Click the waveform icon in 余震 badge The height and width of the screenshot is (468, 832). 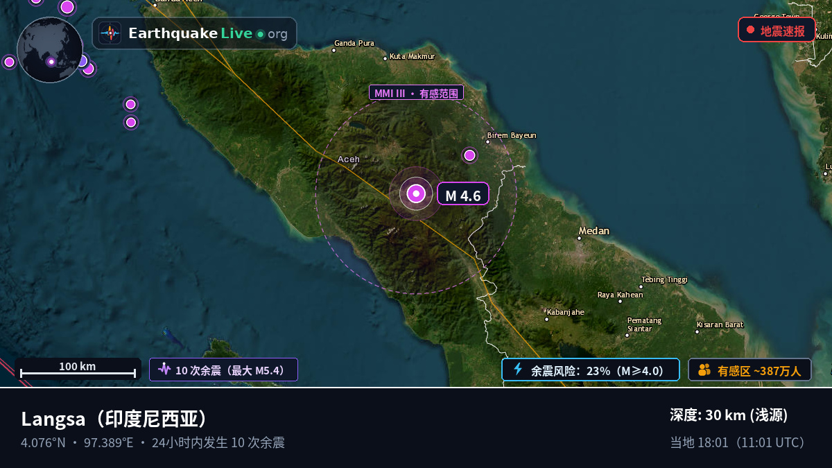click(164, 369)
